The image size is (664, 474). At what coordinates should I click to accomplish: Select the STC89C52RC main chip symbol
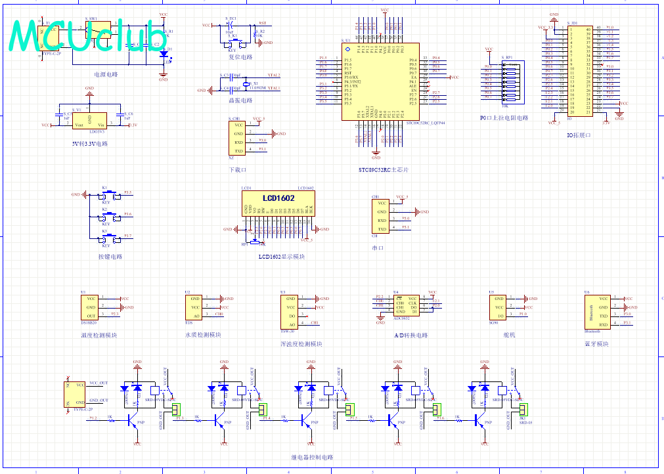pyautogui.click(x=380, y=81)
